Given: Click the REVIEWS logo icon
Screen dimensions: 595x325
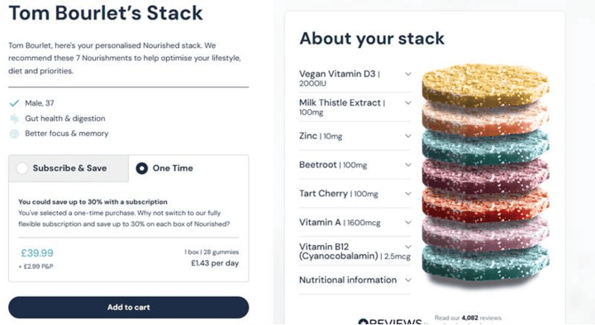Looking at the screenshot, I should tap(364, 322).
